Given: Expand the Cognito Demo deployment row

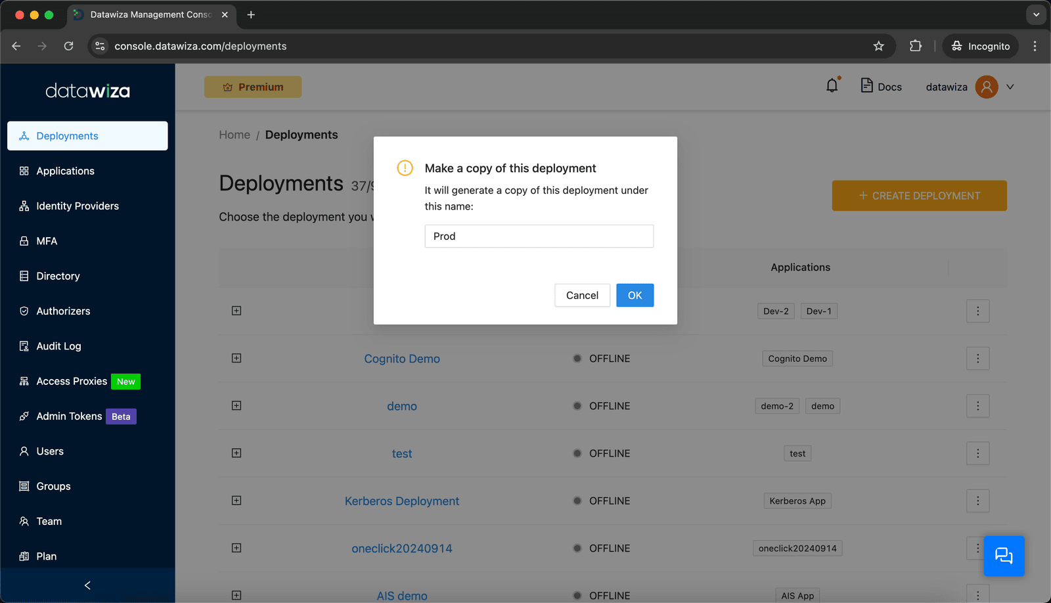Looking at the screenshot, I should pyautogui.click(x=236, y=358).
